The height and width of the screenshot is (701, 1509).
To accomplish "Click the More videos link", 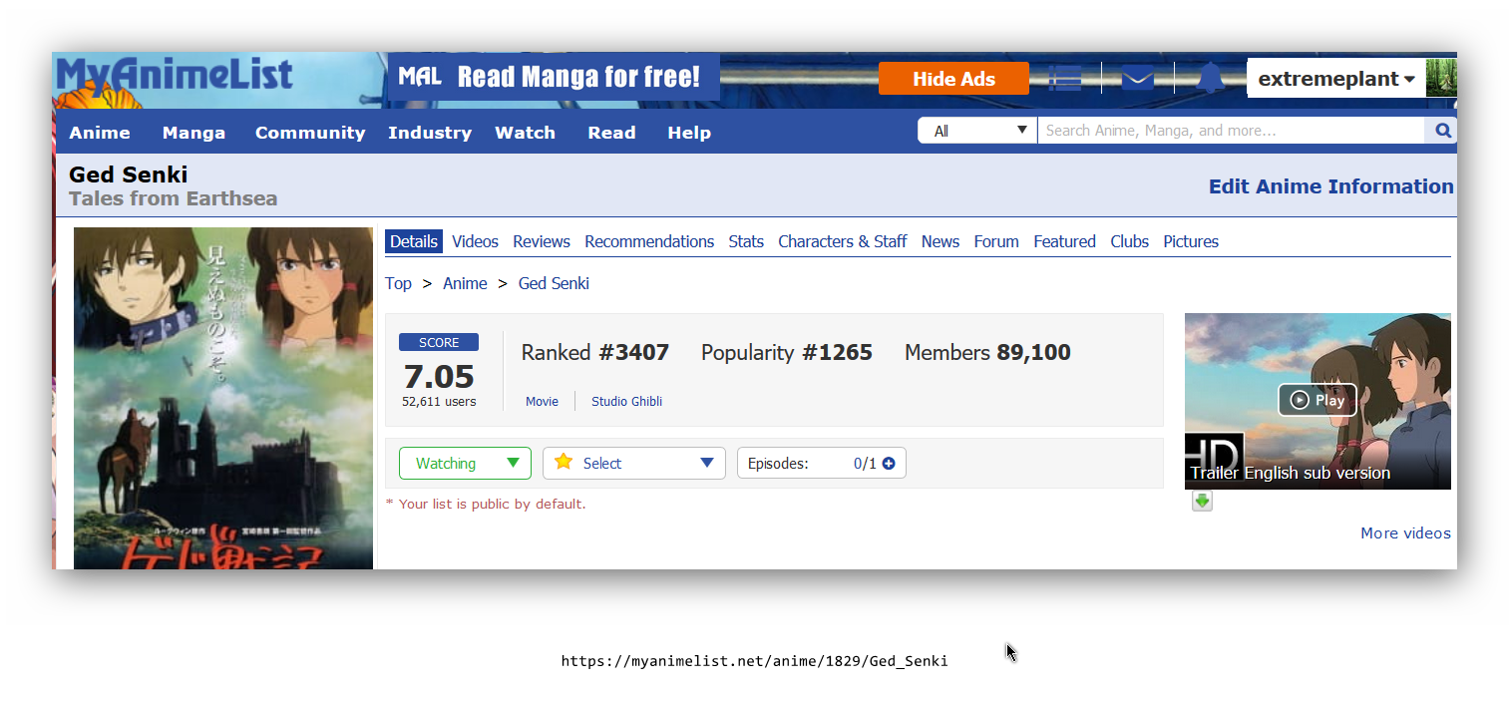I will (1405, 533).
